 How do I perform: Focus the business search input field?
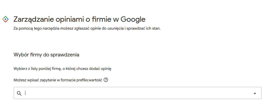138,93
